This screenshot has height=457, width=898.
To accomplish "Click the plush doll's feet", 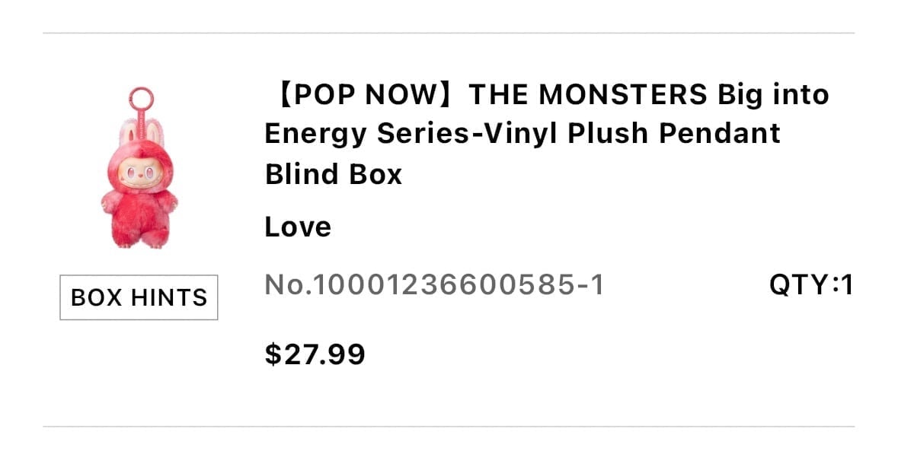I will pyautogui.click(x=139, y=241).
